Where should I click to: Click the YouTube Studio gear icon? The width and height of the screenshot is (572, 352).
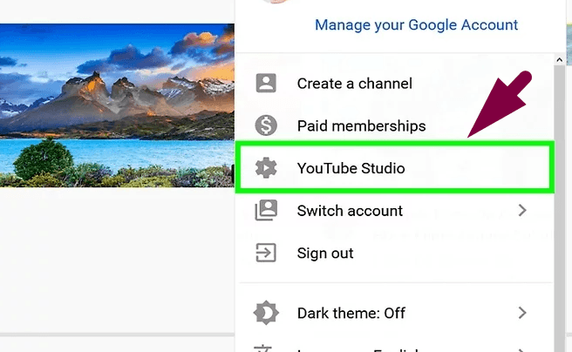(266, 168)
